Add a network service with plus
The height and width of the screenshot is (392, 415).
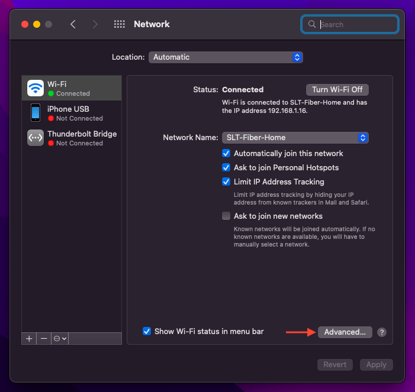(x=29, y=339)
